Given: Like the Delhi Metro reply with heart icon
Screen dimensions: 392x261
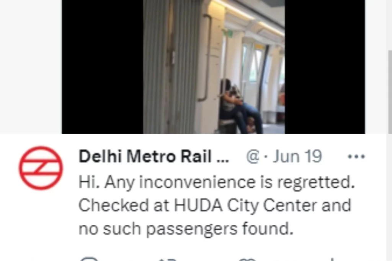Looking at the screenshot, I should coord(247,259).
